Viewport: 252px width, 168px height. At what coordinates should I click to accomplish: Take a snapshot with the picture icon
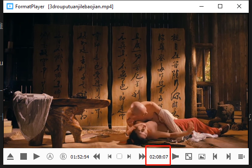coord(202,156)
